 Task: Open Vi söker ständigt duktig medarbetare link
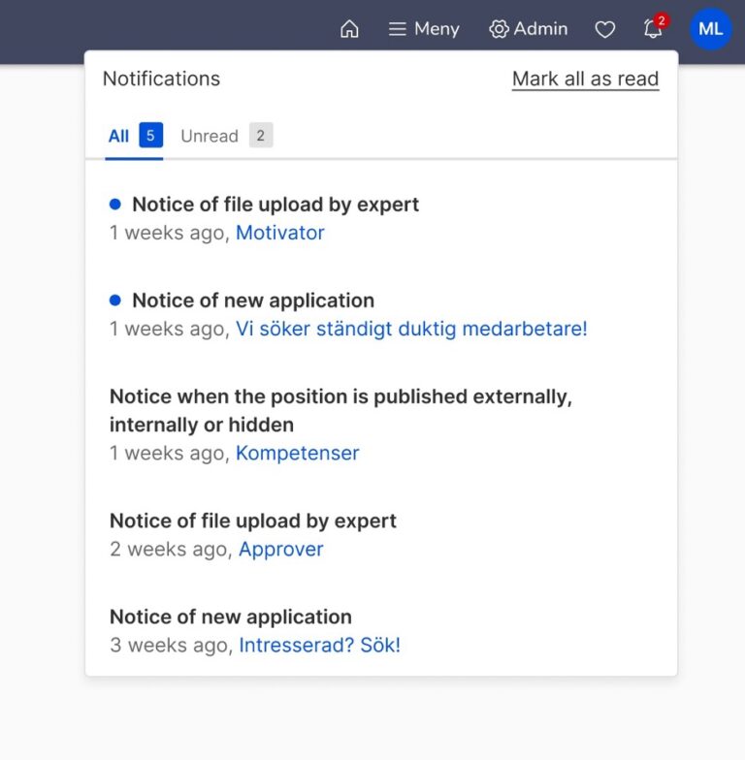(x=411, y=329)
